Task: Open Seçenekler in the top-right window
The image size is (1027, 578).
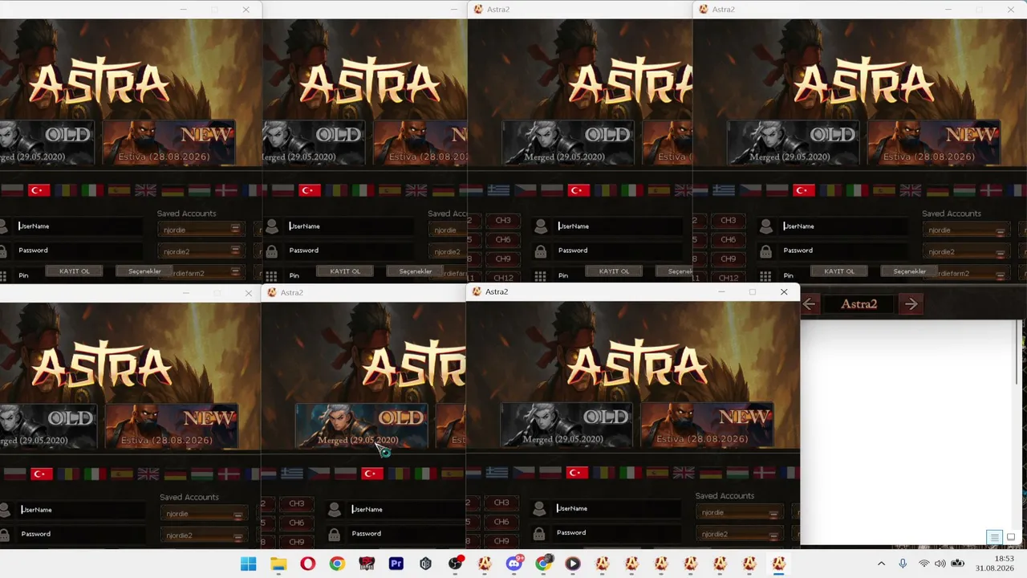Action: (910, 271)
